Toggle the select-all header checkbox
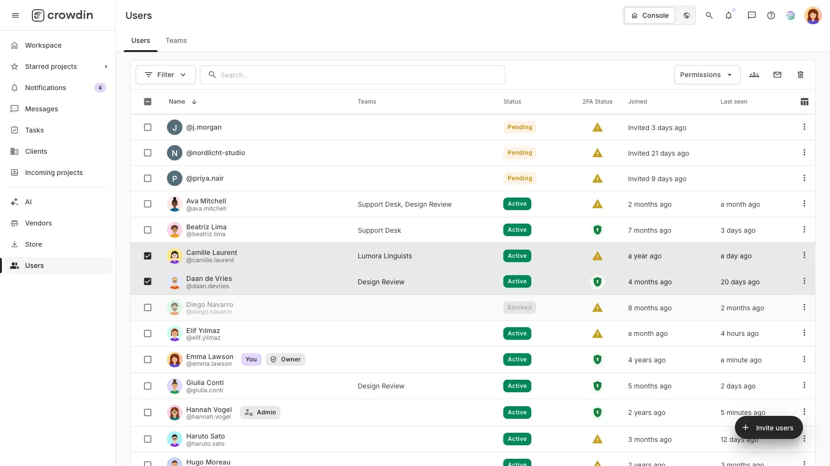This screenshot has height=466, width=830. [148, 102]
